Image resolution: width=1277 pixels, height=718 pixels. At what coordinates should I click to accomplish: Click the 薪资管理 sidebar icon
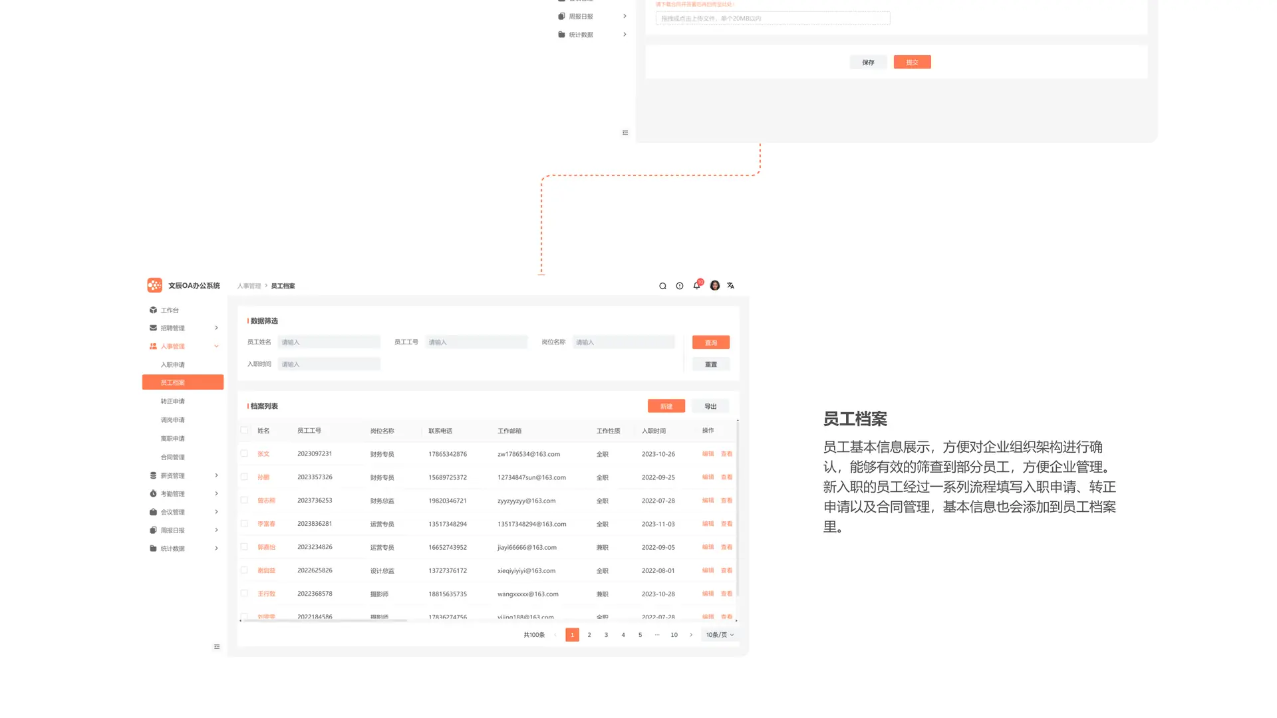click(153, 475)
